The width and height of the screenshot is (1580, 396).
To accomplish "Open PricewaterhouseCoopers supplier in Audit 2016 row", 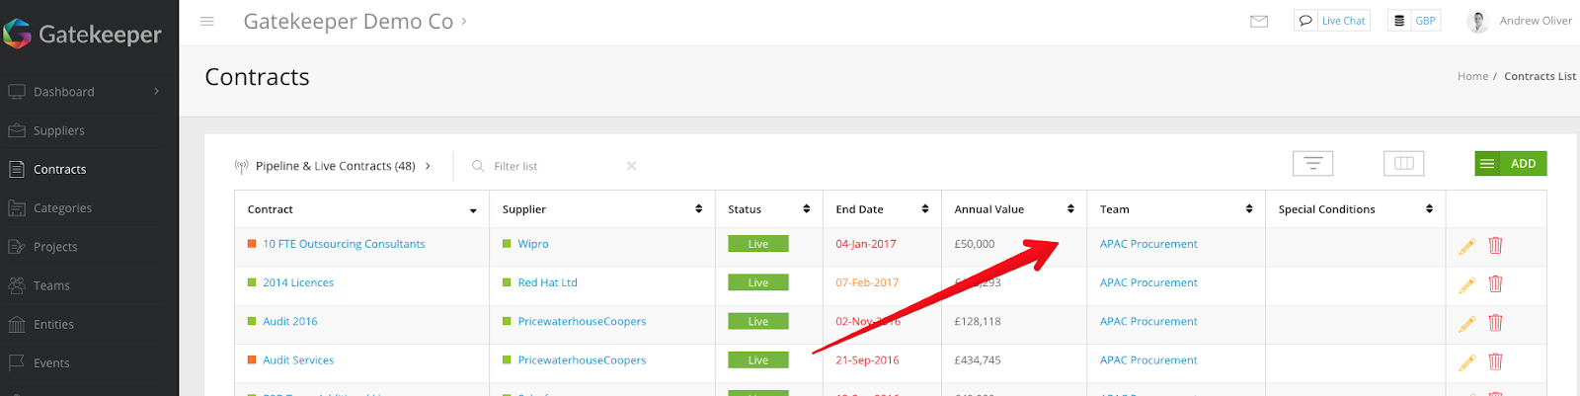I will point(582,321).
